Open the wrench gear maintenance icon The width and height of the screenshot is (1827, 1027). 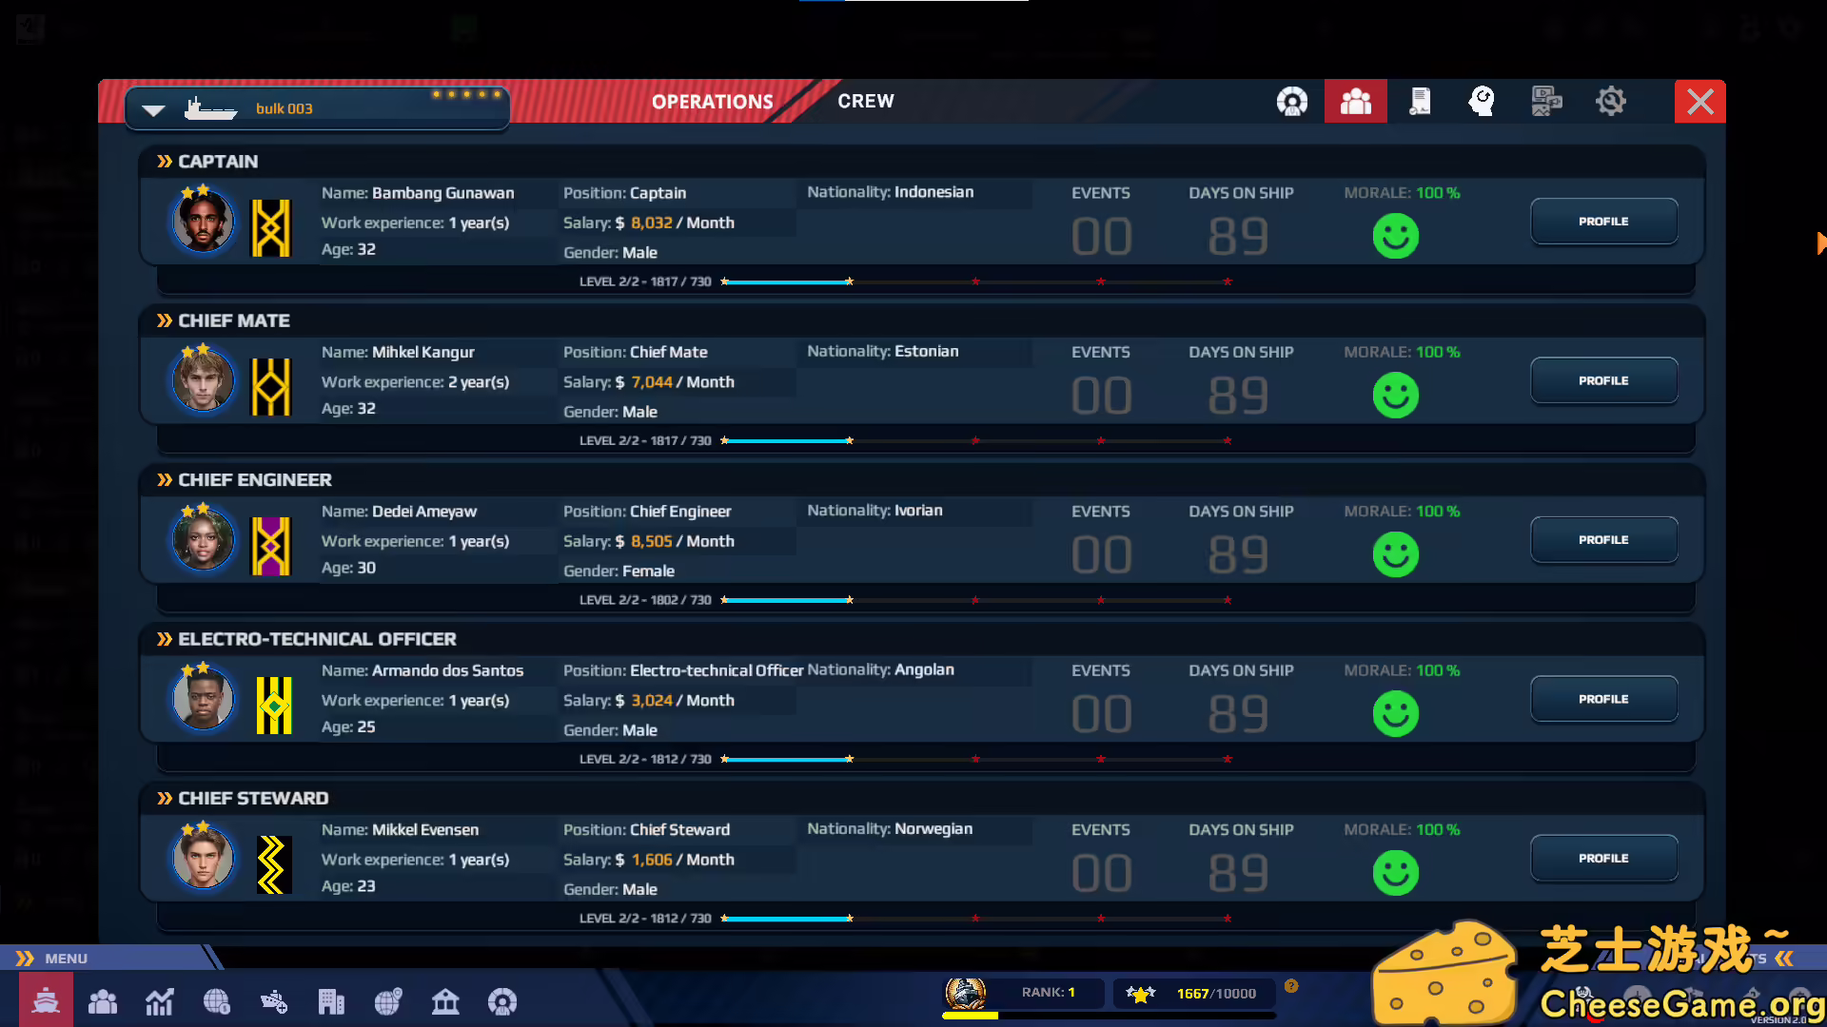pos(1610,101)
